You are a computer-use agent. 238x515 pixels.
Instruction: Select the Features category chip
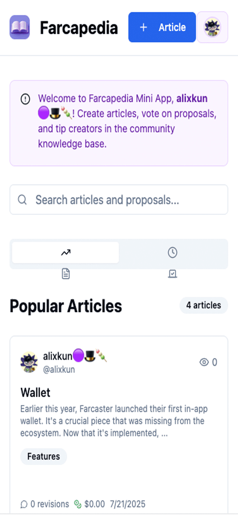(43, 457)
